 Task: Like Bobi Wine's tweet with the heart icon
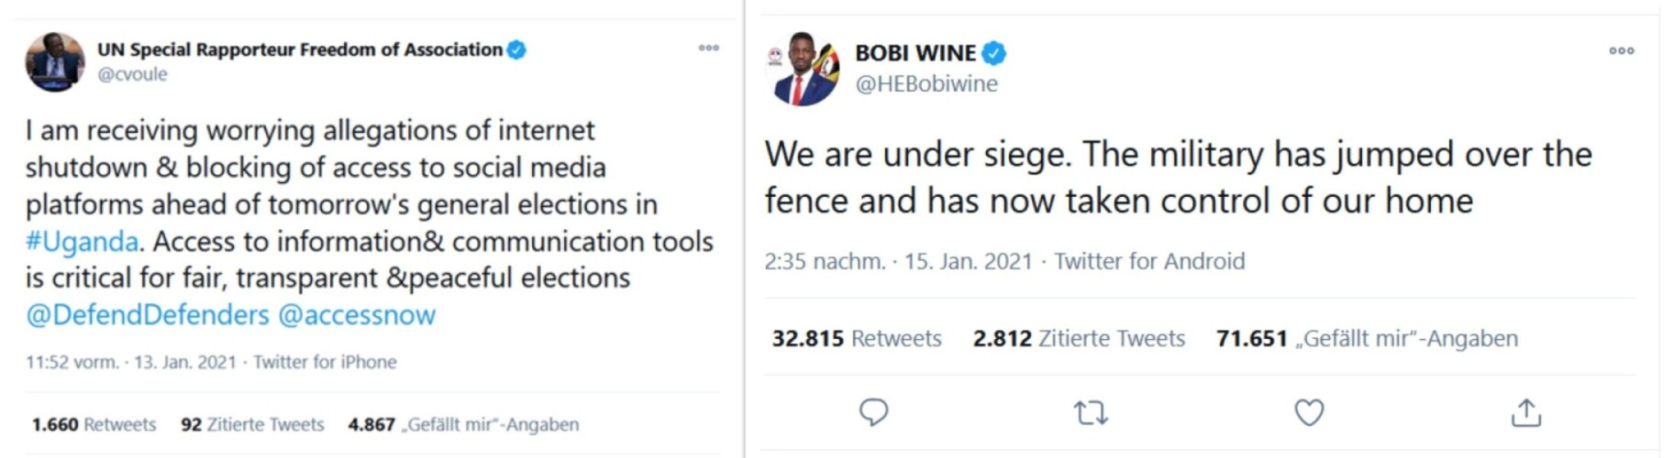point(1309,413)
